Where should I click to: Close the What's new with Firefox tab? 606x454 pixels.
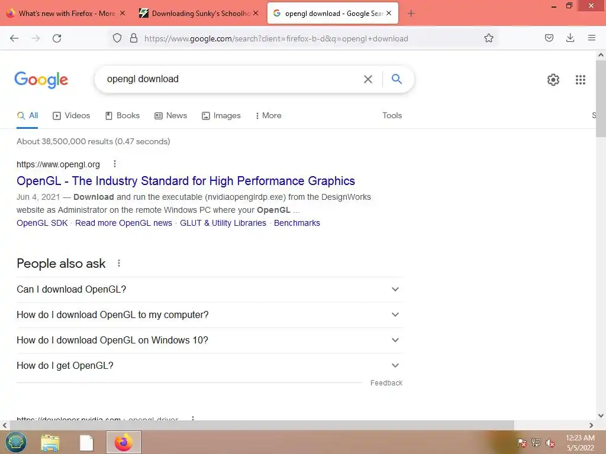tap(123, 13)
